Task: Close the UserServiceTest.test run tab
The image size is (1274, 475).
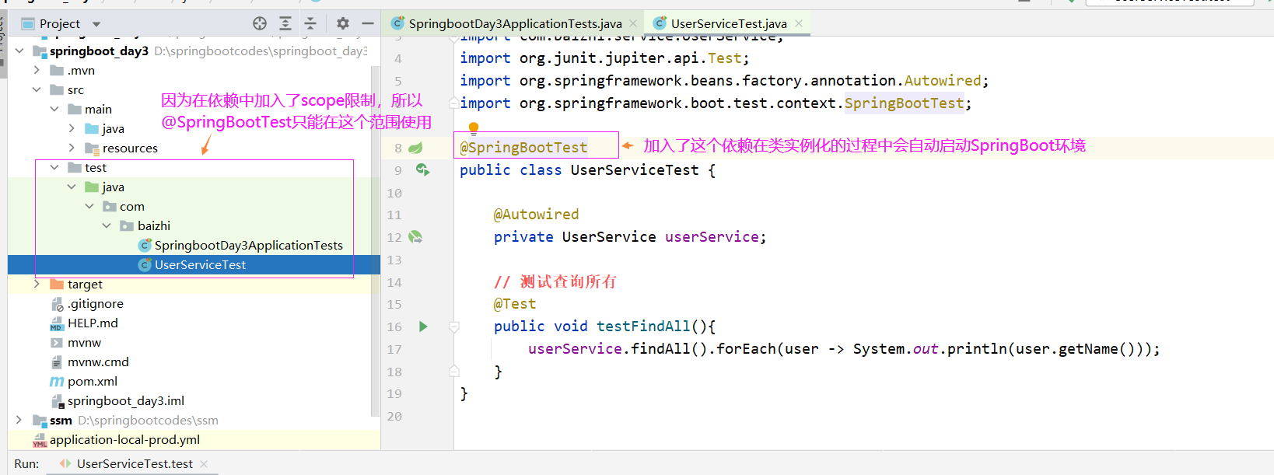Action: click(204, 464)
